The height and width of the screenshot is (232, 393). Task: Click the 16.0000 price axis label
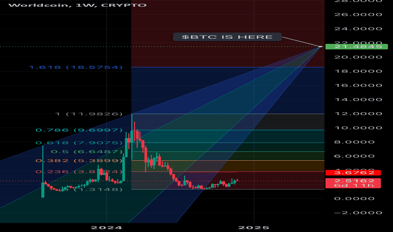pos(358,86)
